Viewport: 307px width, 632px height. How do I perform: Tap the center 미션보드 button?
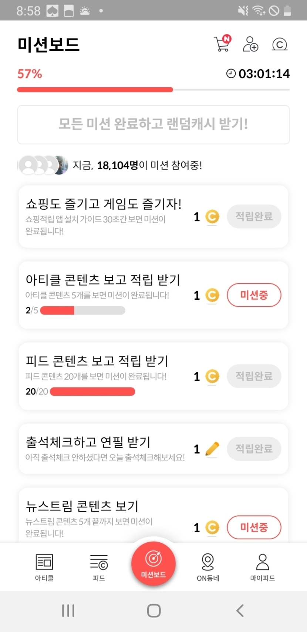pyautogui.click(x=153, y=563)
